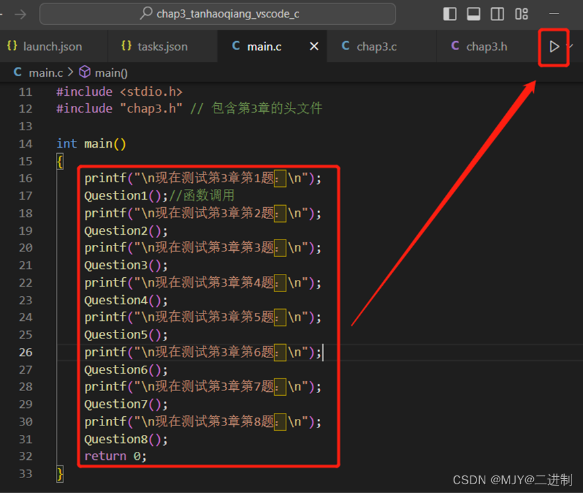Click main.c in the breadcrumb
Image resolution: width=583 pixels, height=493 pixels.
click(x=46, y=73)
